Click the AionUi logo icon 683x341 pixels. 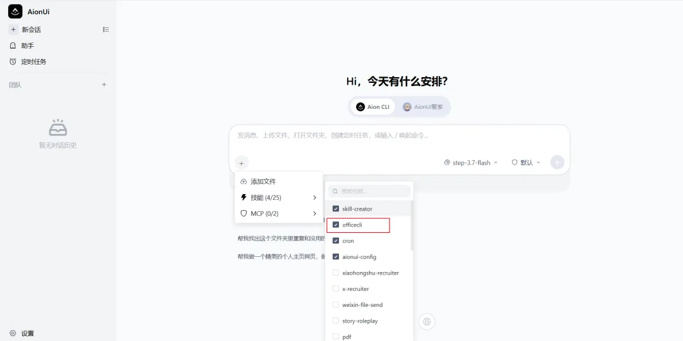15,11
